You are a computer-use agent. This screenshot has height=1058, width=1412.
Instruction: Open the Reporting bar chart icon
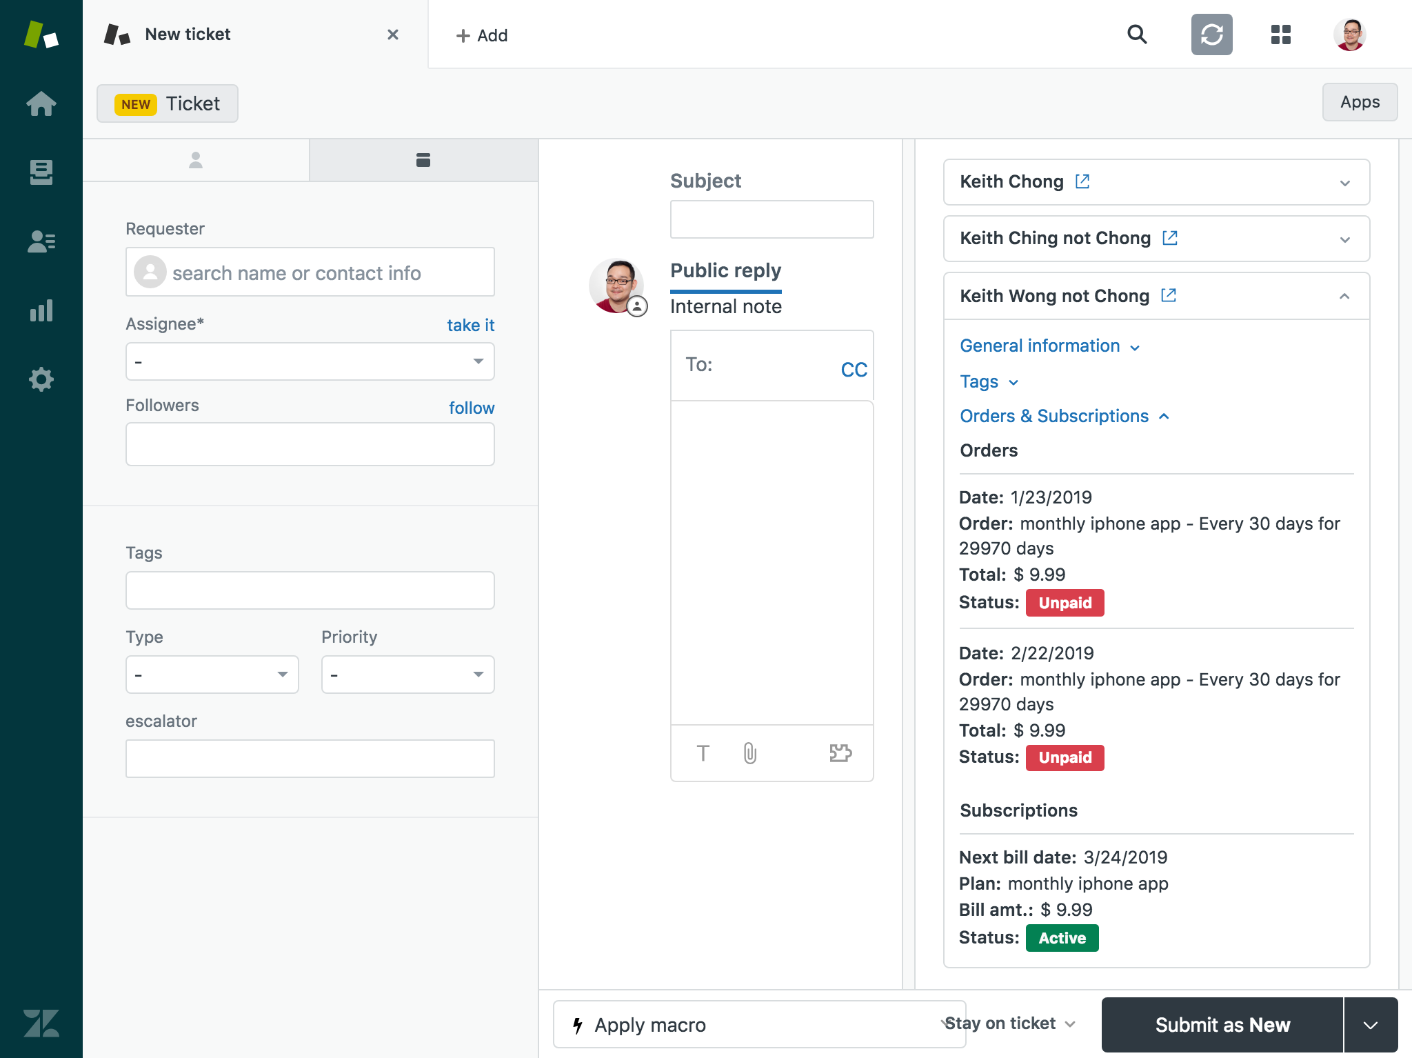point(41,310)
